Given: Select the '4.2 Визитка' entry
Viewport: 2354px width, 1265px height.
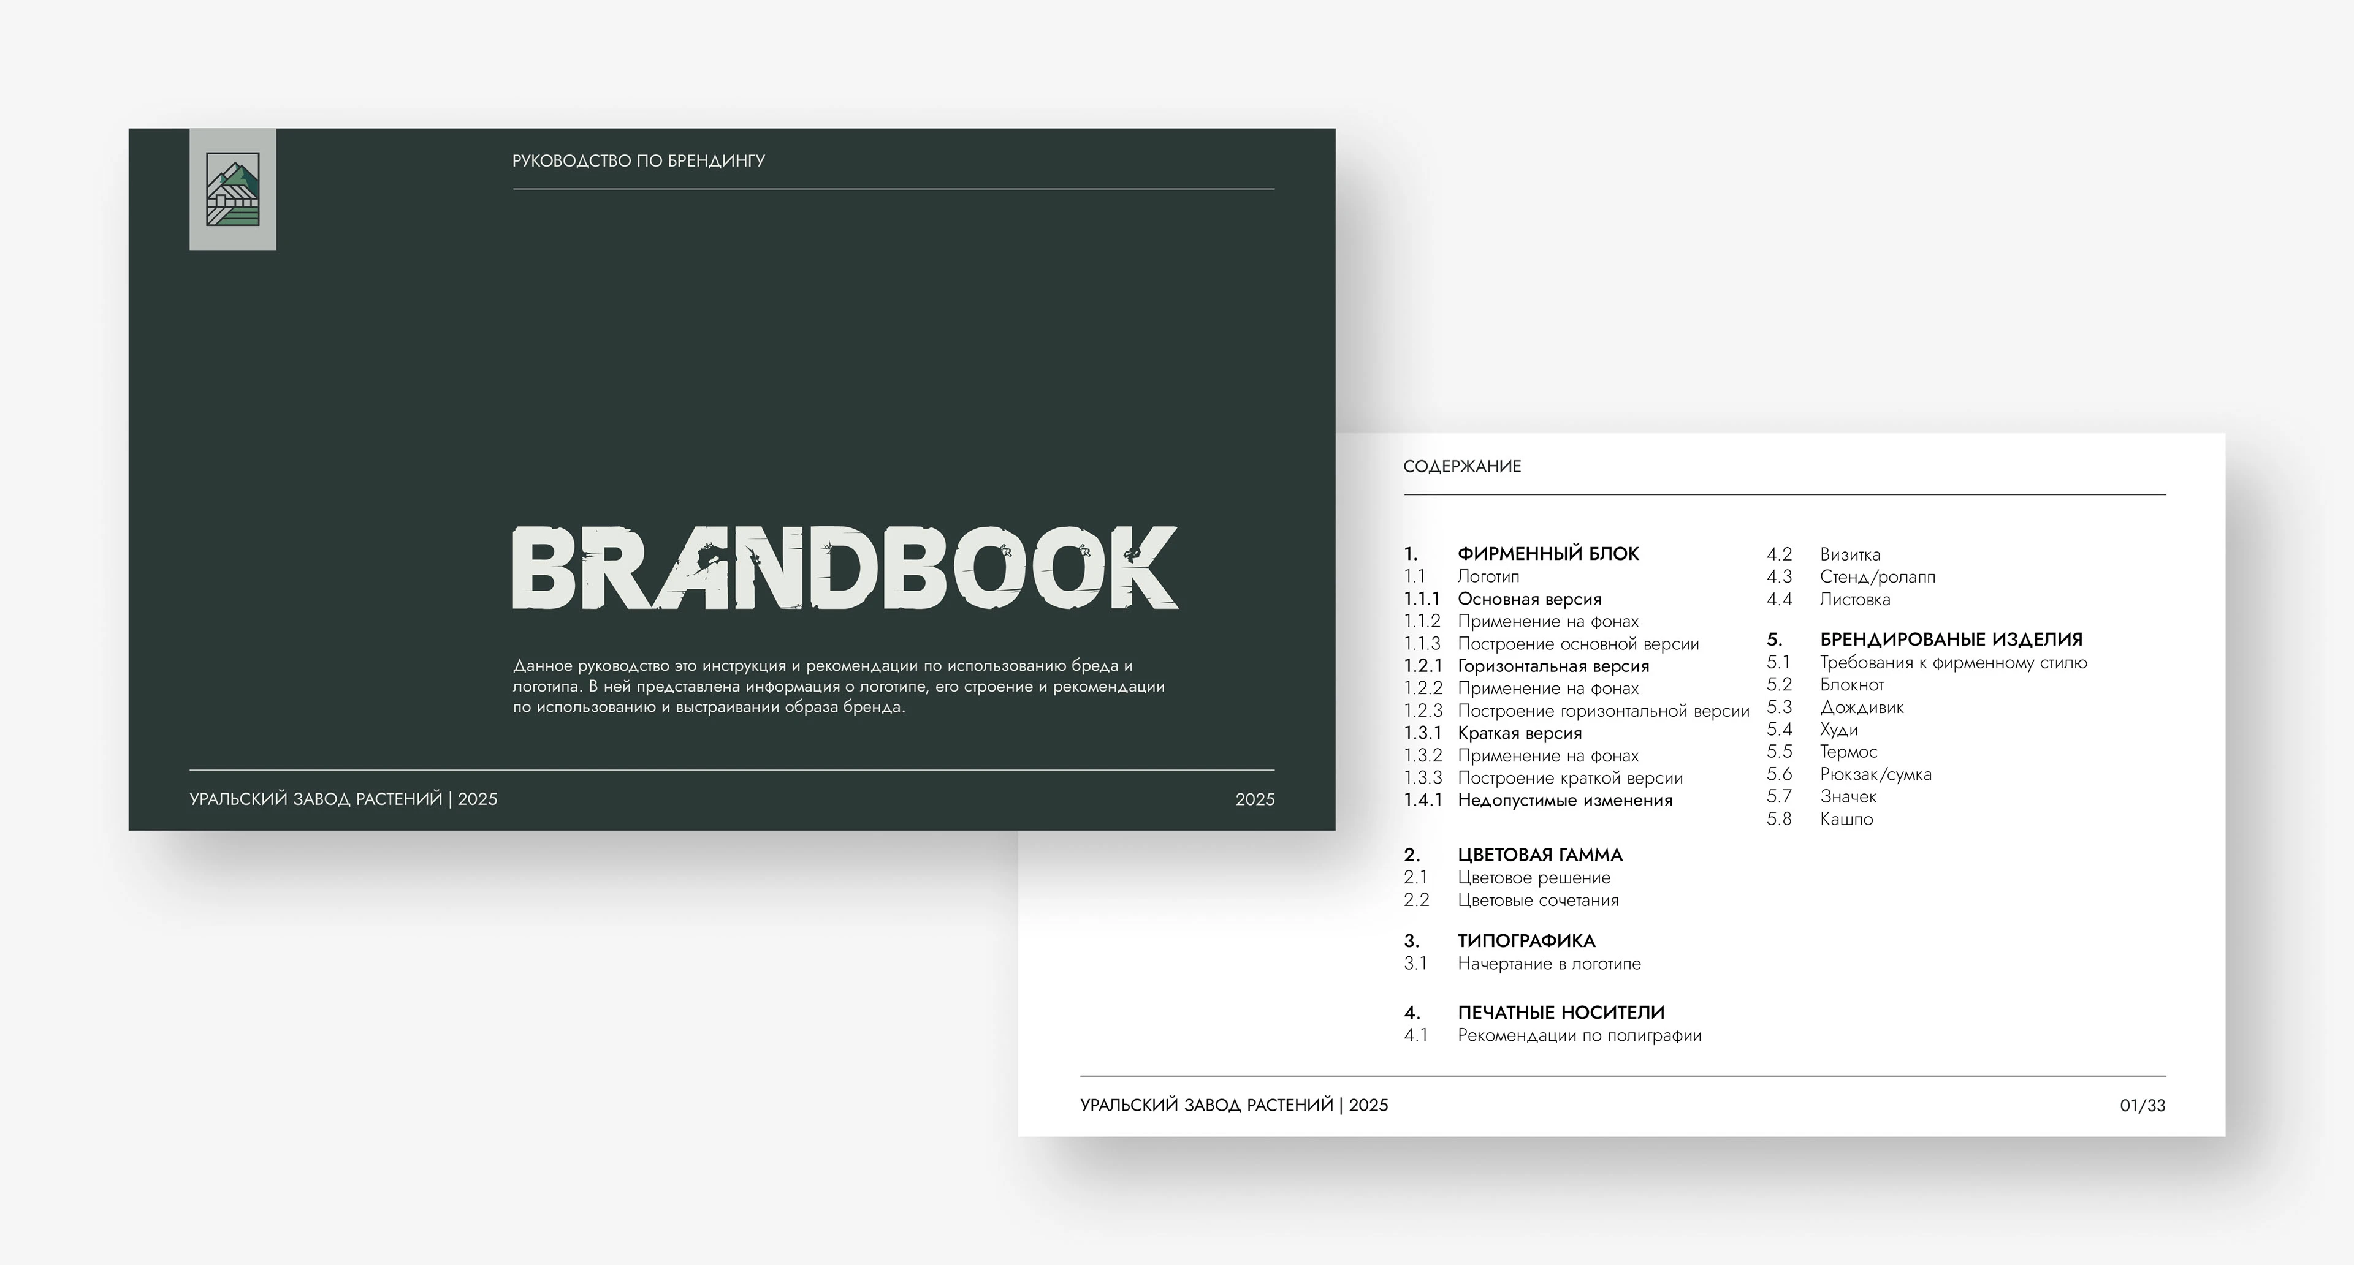Looking at the screenshot, I should (x=1823, y=554).
